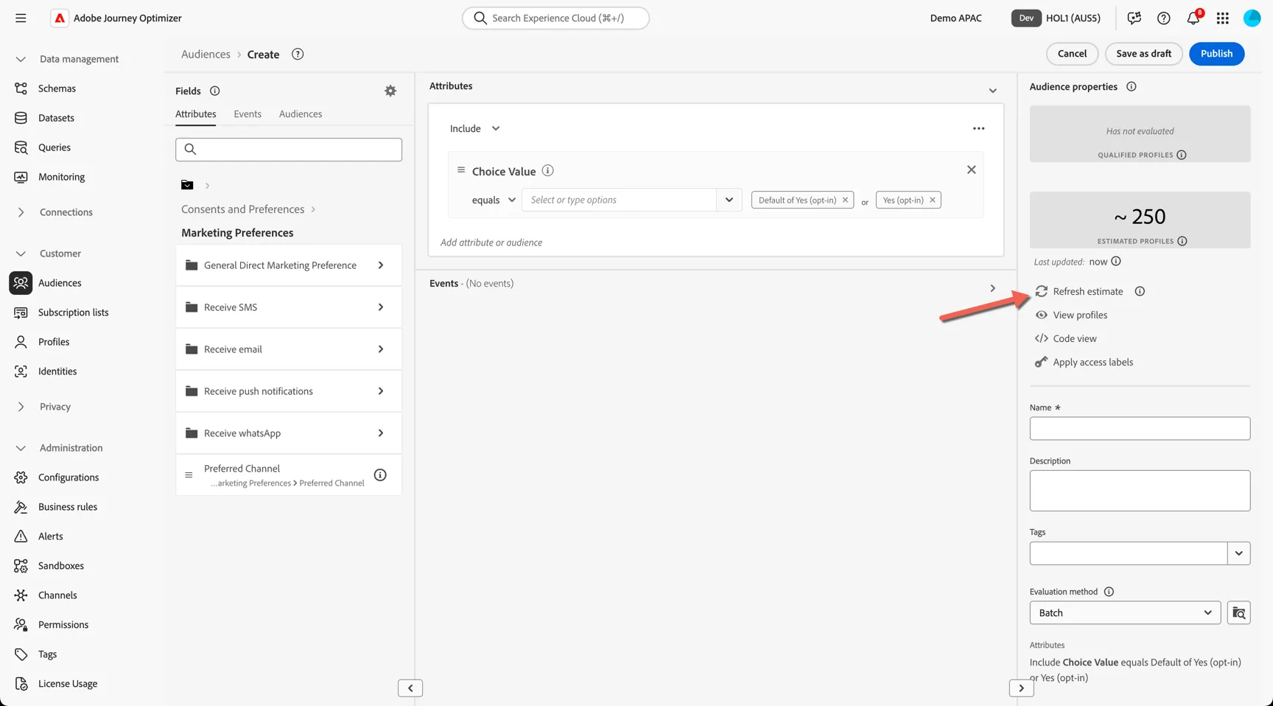Expand the Events section

tap(992, 288)
